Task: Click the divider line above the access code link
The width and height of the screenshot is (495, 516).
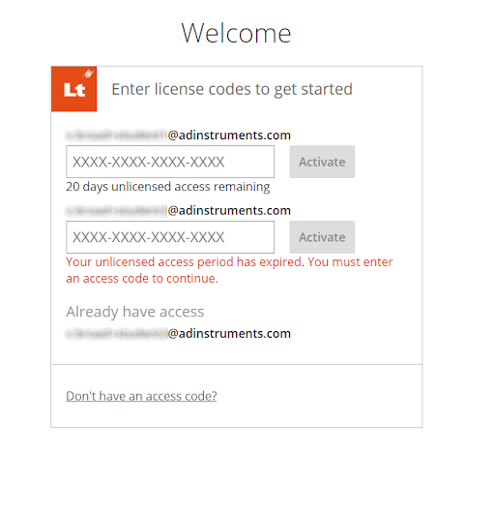Action: pyautogui.click(x=237, y=364)
